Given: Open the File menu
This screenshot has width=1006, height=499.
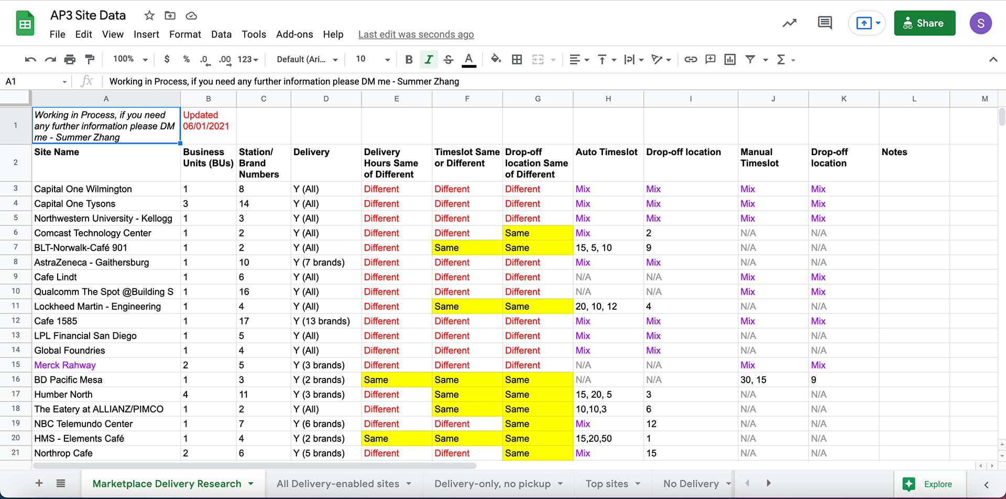Looking at the screenshot, I should click(x=57, y=35).
